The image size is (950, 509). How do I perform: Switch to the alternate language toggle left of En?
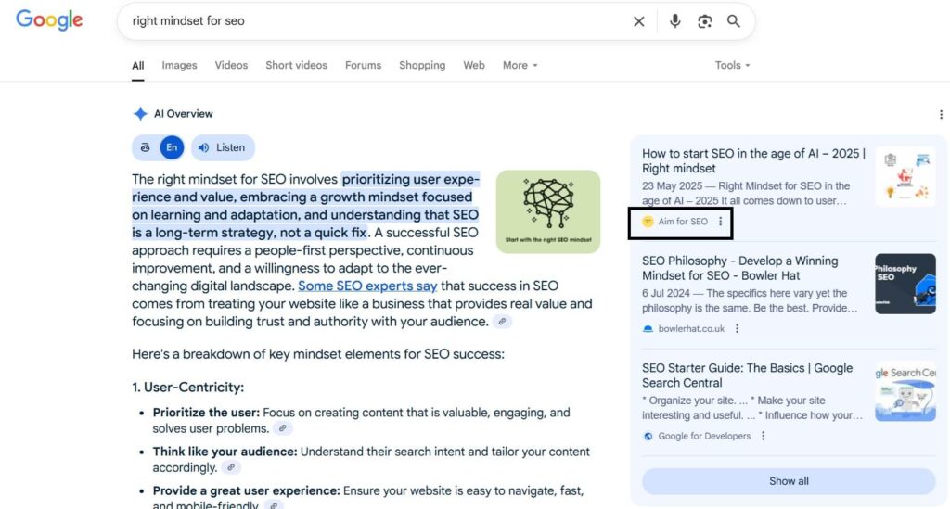pyautogui.click(x=146, y=147)
